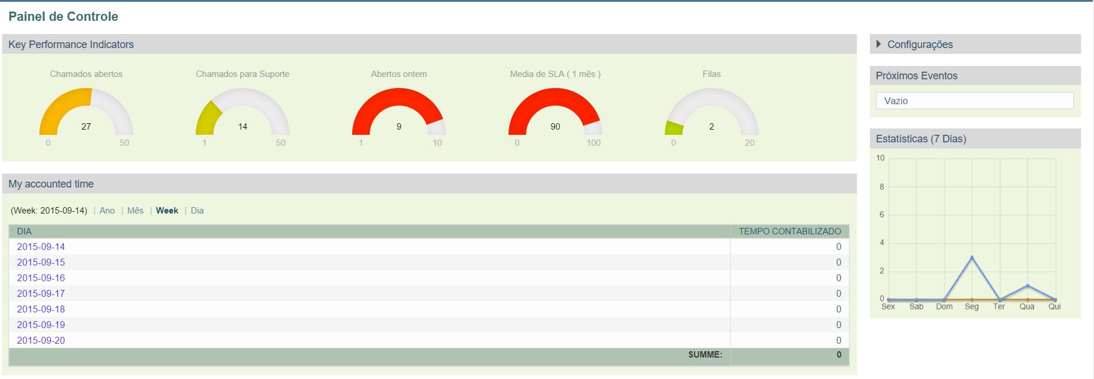The width and height of the screenshot is (1094, 379).
Task: Switch accounted time view to Dia
Action: [197, 211]
